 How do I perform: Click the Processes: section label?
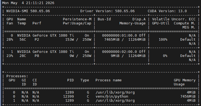pyautogui.click(x=17, y=76)
